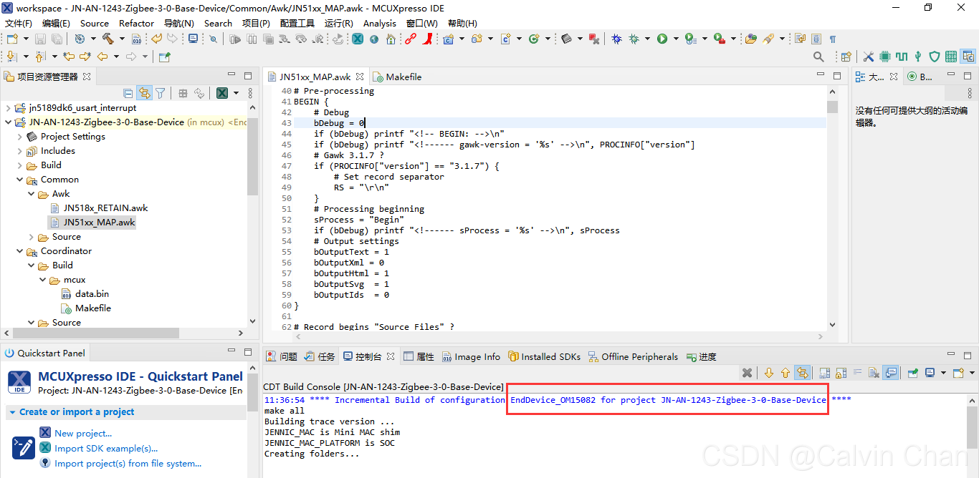
Task: Open the Run button dropdown arrow
Action: click(676, 39)
